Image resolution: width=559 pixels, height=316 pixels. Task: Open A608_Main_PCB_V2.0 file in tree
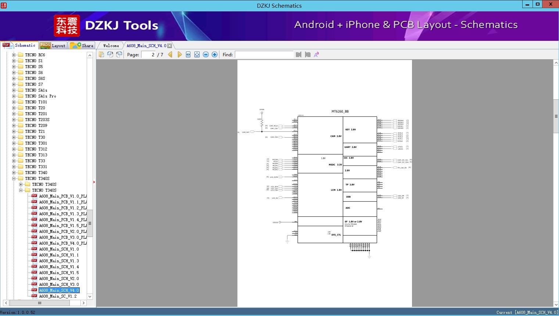63,231
